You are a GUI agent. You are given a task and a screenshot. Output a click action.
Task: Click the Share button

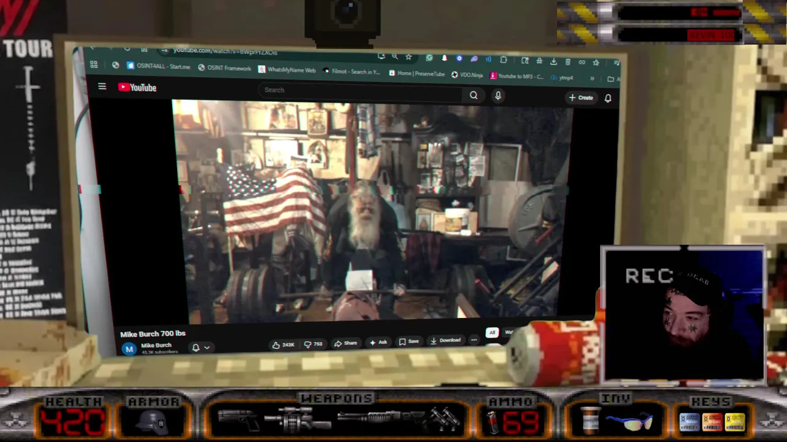346,343
